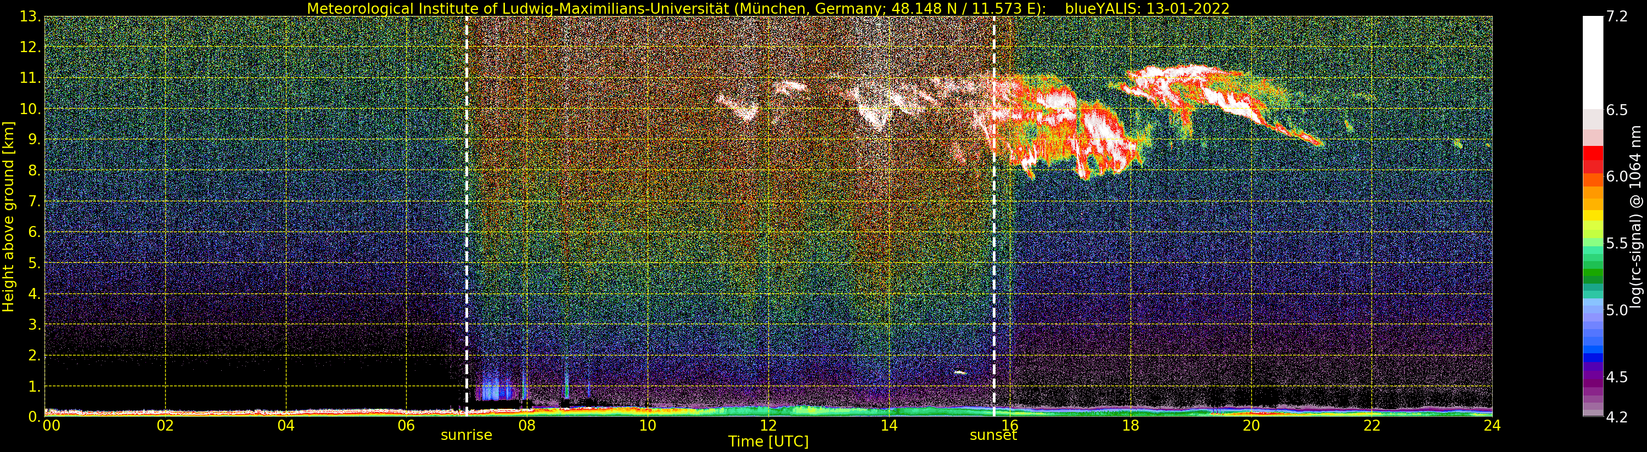This screenshot has width=1647, height=452.
Task: Click the height axis tick '6.'
Action: [35, 232]
